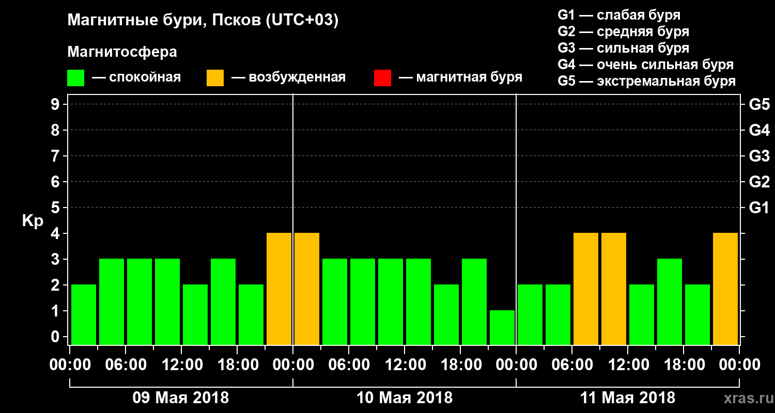775x413 pixels.
Task: Click the legend text '— магнитная буря'
Action: coord(461,78)
